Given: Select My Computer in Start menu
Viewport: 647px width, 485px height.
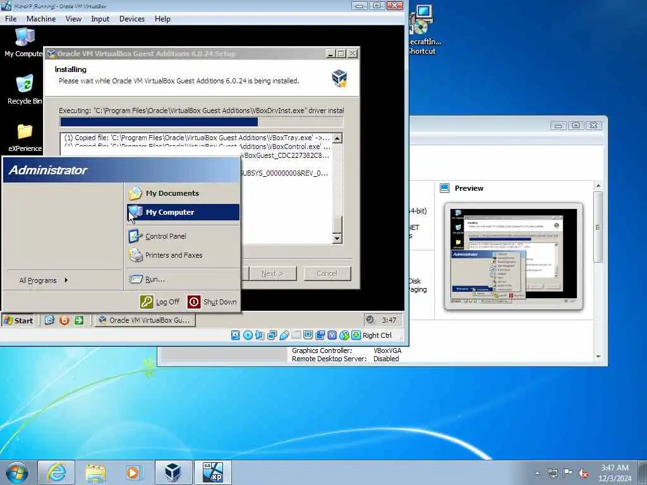Looking at the screenshot, I should pyautogui.click(x=183, y=212).
